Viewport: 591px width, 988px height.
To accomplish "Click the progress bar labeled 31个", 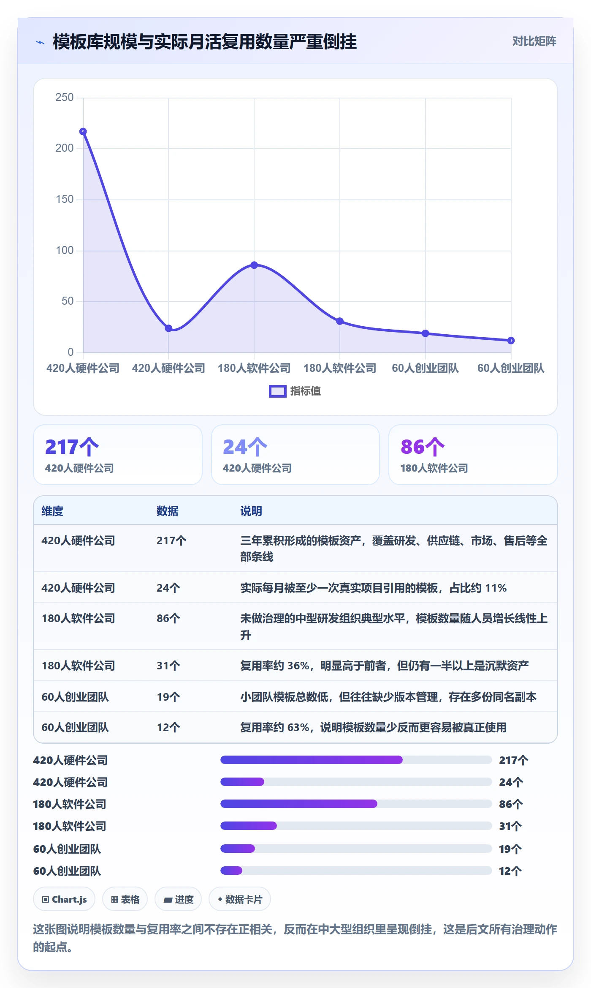I will tap(356, 826).
